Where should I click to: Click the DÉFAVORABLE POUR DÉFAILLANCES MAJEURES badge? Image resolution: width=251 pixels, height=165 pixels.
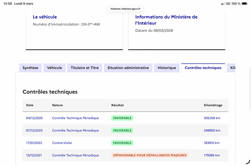click(x=150, y=155)
